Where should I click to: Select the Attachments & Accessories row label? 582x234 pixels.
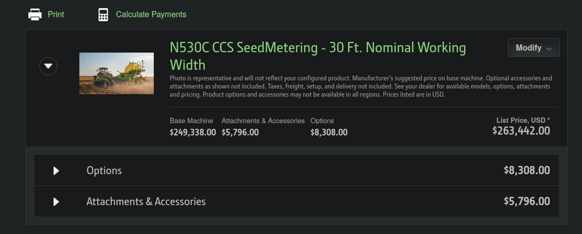pos(146,201)
